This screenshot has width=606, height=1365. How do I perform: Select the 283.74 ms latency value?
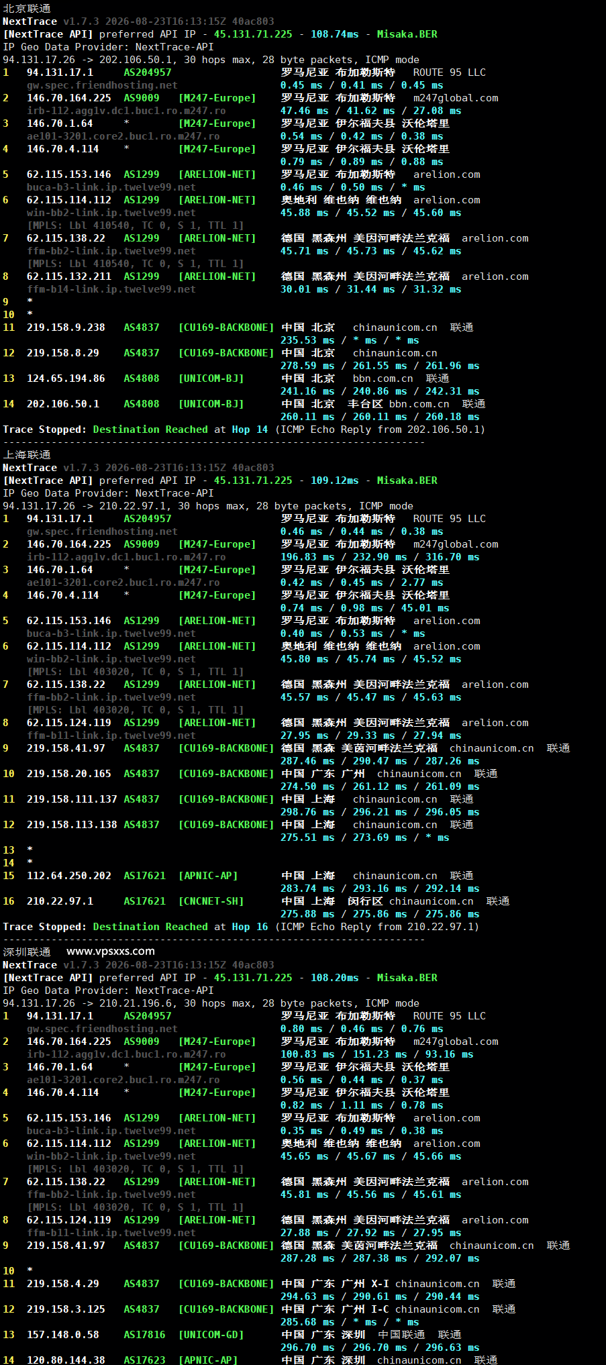click(x=307, y=889)
